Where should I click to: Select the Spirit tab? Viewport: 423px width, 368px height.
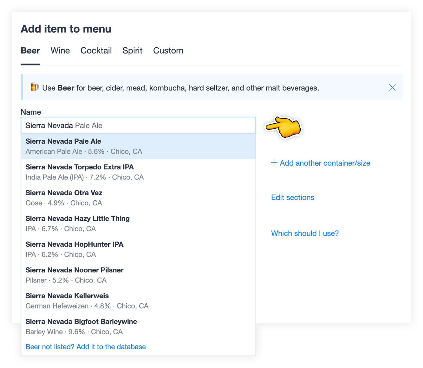(132, 51)
